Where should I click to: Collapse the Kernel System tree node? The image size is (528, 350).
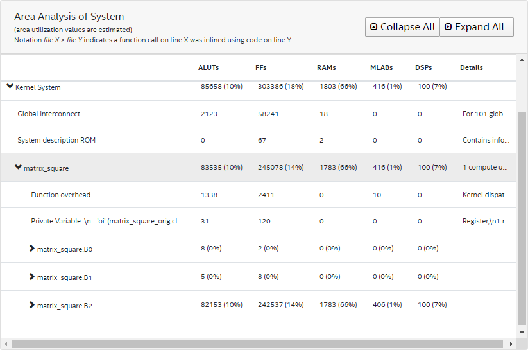(x=10, y=87)
